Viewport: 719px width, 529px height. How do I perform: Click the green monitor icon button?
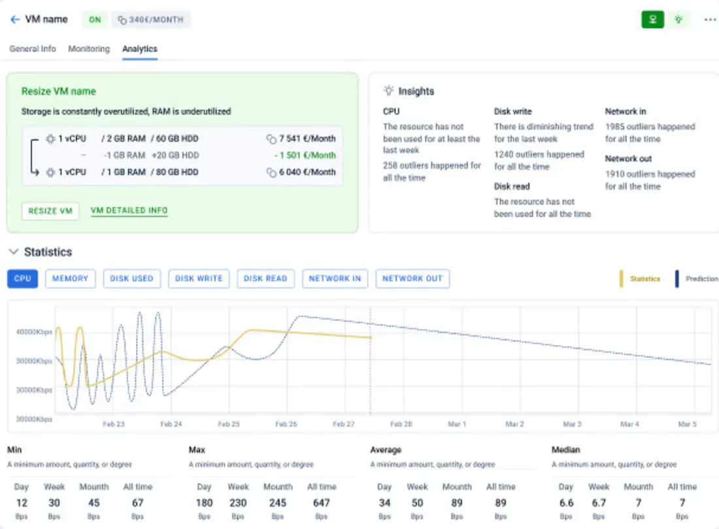pos(652,20)
